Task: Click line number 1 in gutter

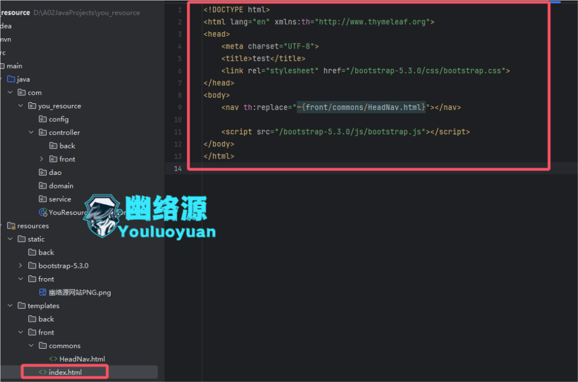Action: coord(179,10)
